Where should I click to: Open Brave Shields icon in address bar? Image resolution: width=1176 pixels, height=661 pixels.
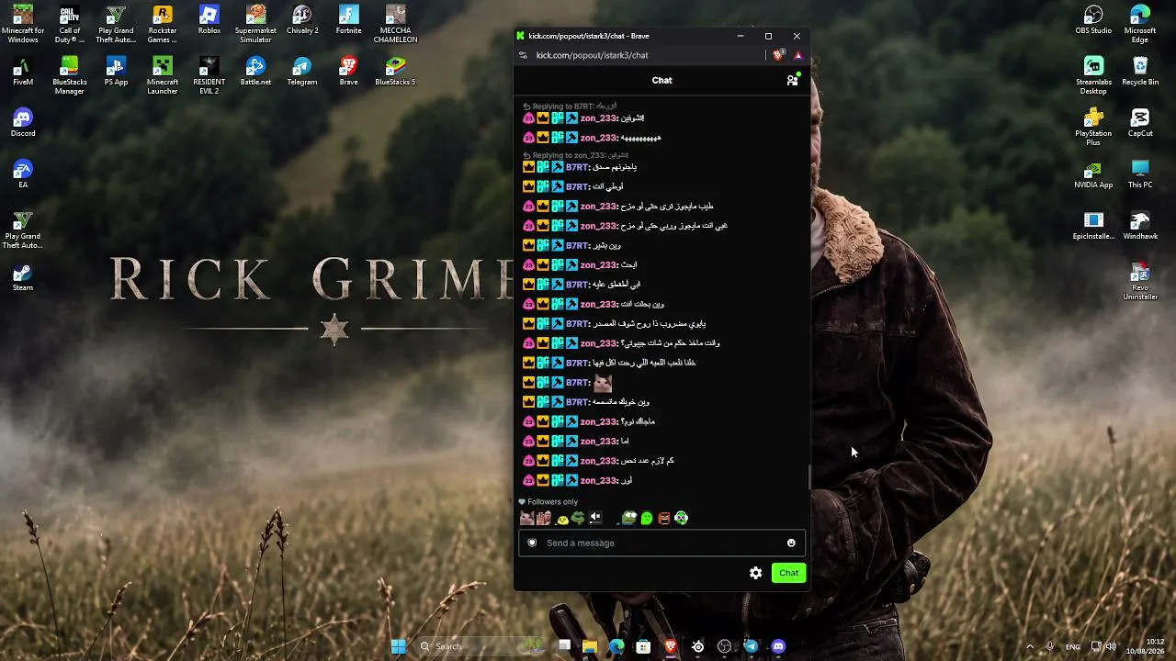tap(778, 55)
